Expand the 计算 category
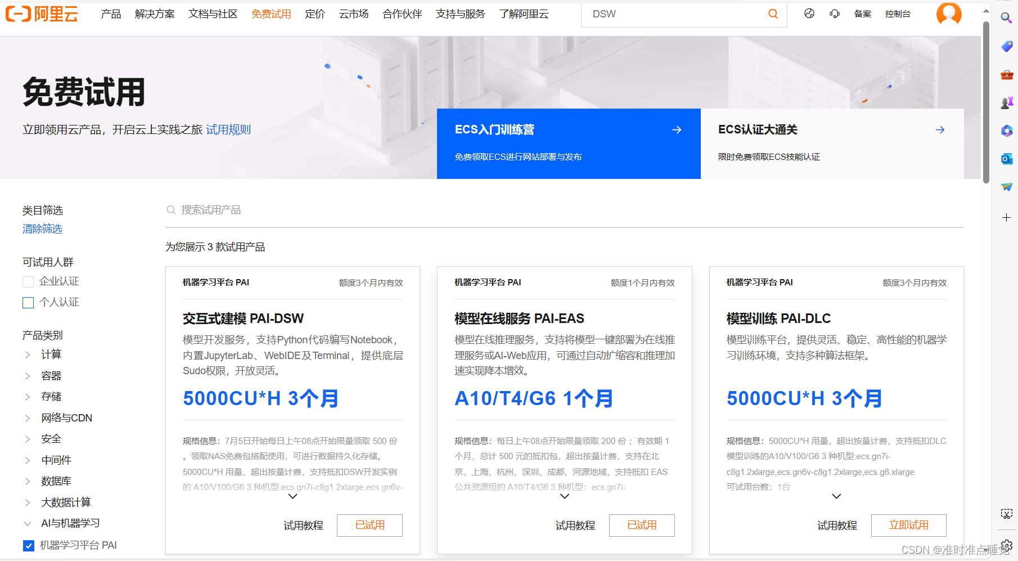 (28, 354)
